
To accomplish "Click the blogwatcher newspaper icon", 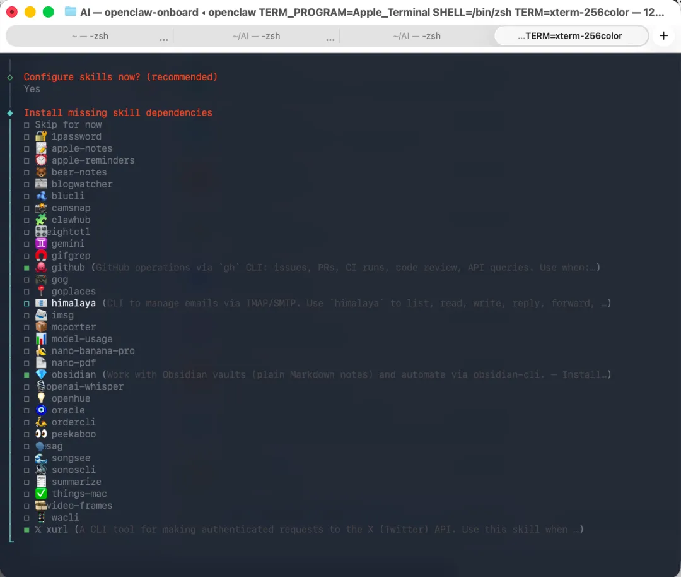I will [41, 184].
